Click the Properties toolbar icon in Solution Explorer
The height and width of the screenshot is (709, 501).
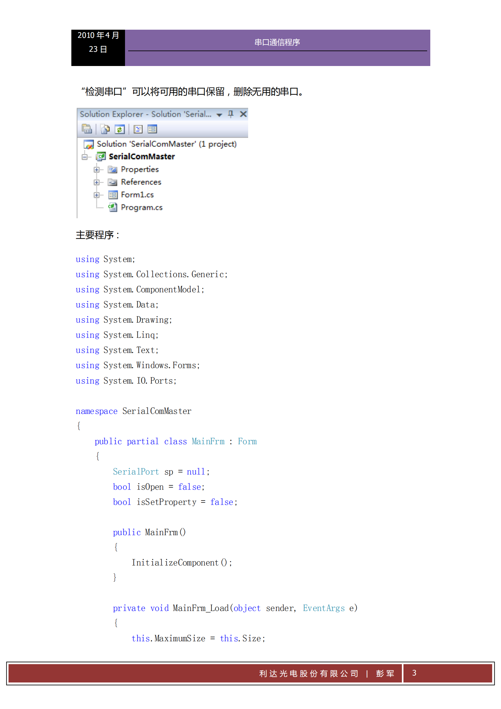(x=87, y=129)
